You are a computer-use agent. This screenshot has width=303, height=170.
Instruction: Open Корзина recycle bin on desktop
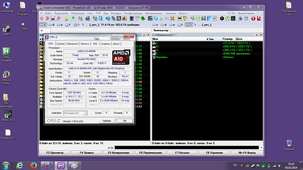click(289, 145)
